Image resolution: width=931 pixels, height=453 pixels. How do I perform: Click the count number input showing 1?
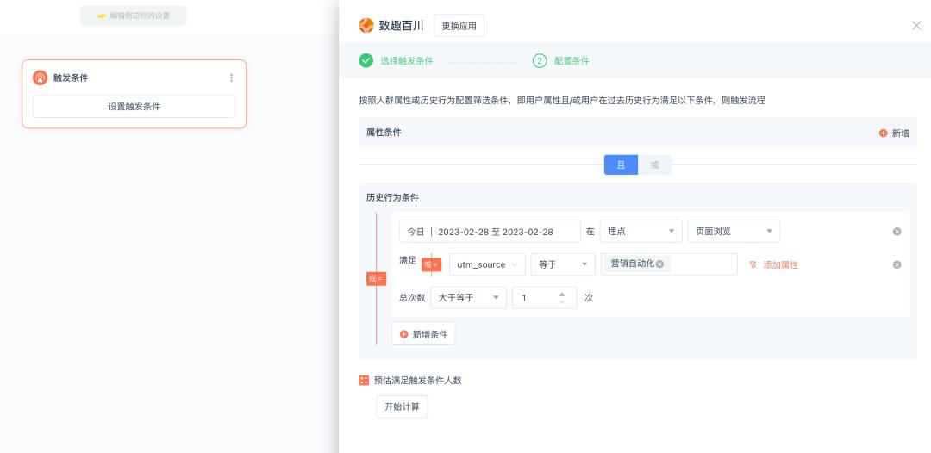(545, 298)
